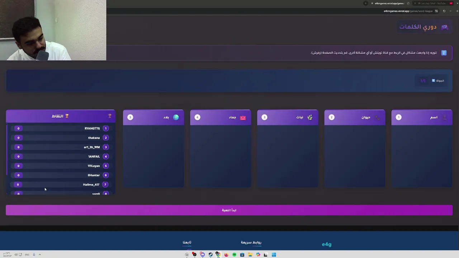The height and width of the screenshot is (258, 459).
Task: Click the روابط سريعة footer heading
Action: [x=251, y=242]
